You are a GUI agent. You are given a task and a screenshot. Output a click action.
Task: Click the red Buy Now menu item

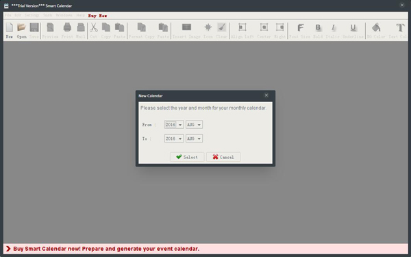coord(97,16)
